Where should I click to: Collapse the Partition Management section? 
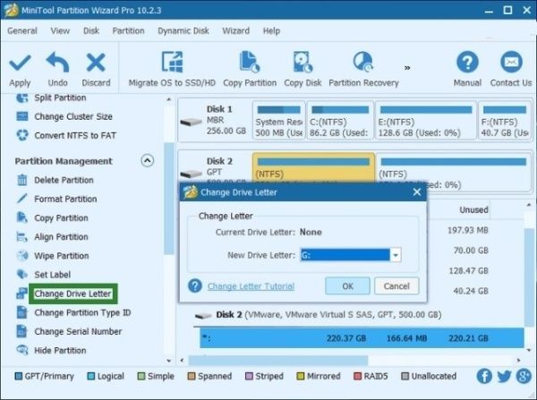click(148, 161)
